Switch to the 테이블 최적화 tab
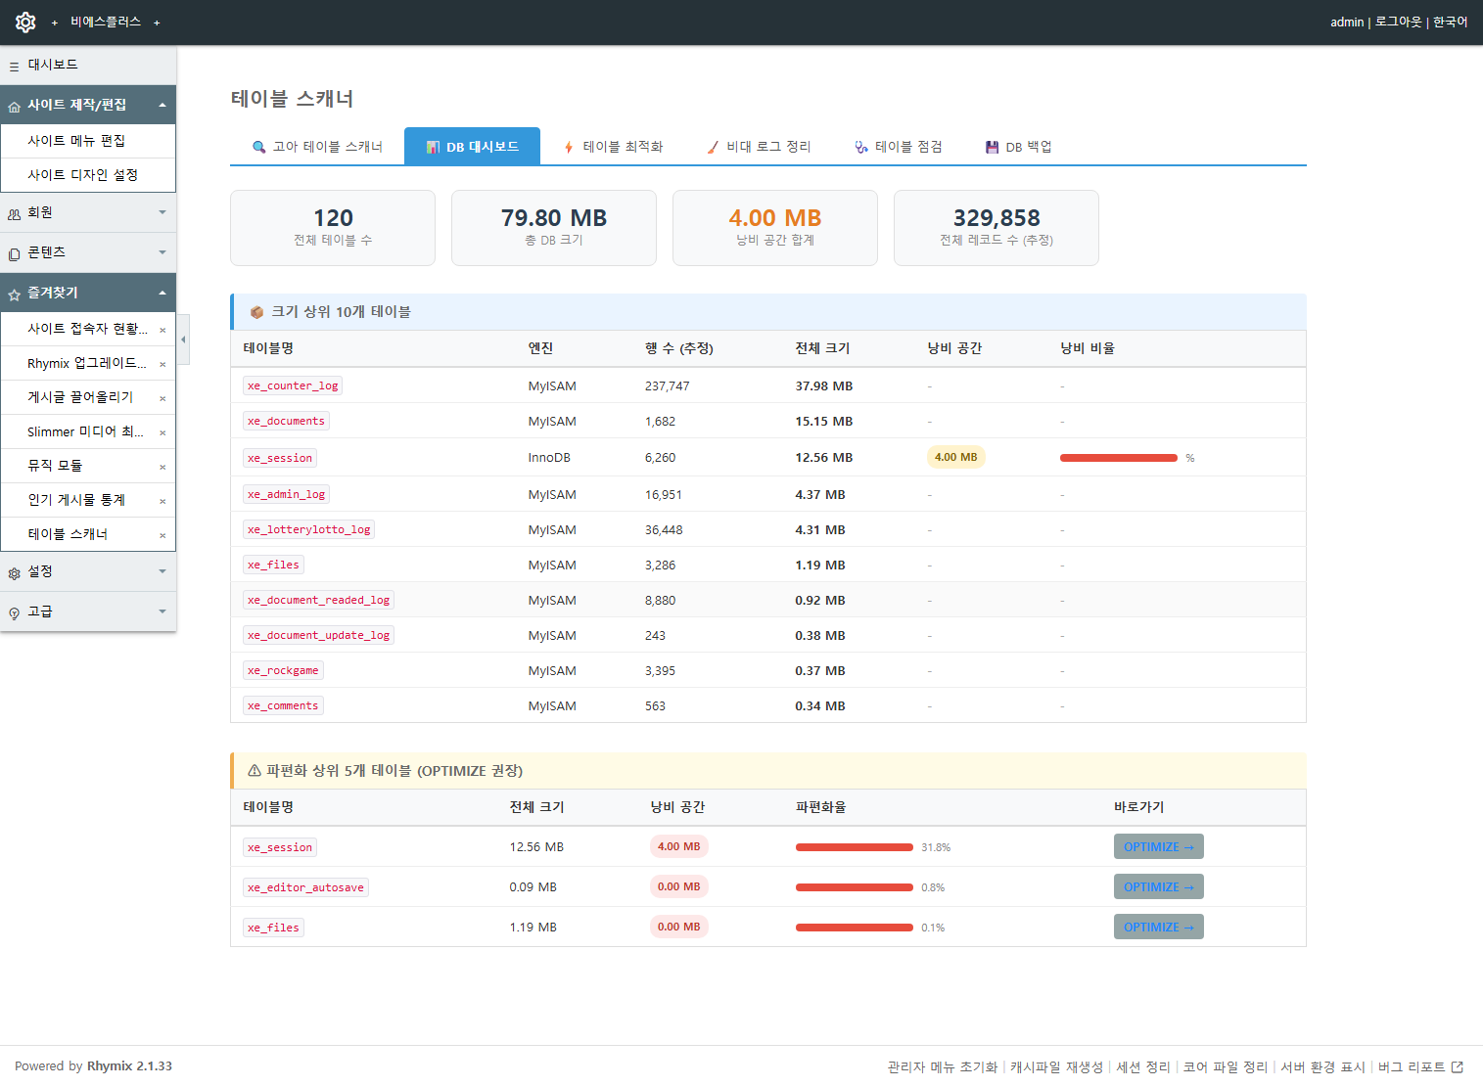 coord(614,147)
